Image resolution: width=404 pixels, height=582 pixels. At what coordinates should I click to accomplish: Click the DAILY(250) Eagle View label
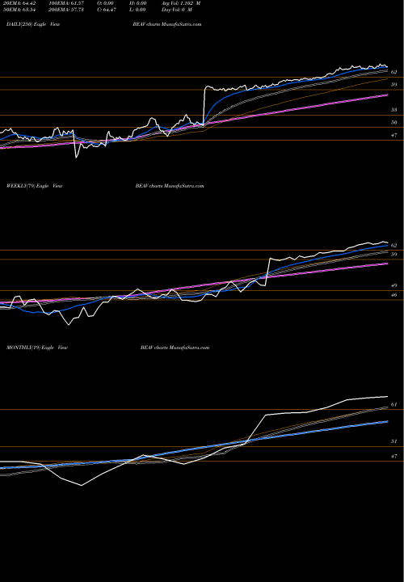tap(33, 24)
